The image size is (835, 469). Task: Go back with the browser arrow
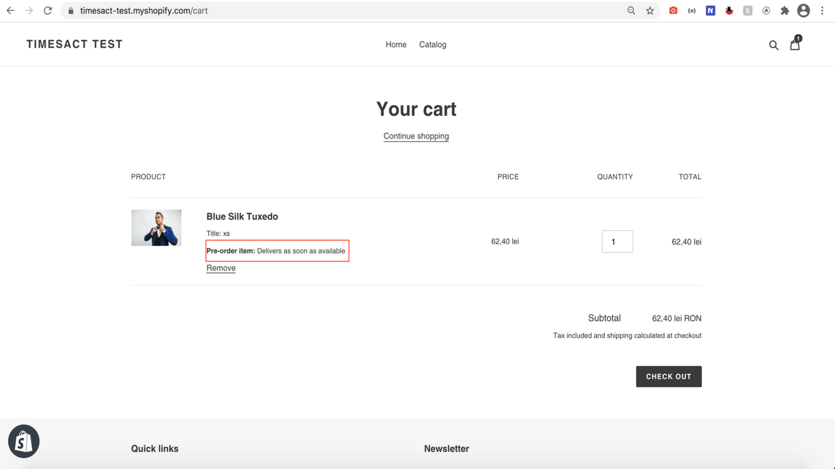point(10,10)
